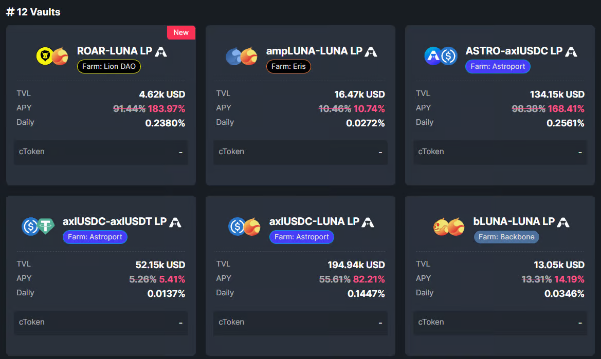Click the ASTRO-axlUSDC token pair icon
The image size is (601, 359).
[x=441, y=56]
